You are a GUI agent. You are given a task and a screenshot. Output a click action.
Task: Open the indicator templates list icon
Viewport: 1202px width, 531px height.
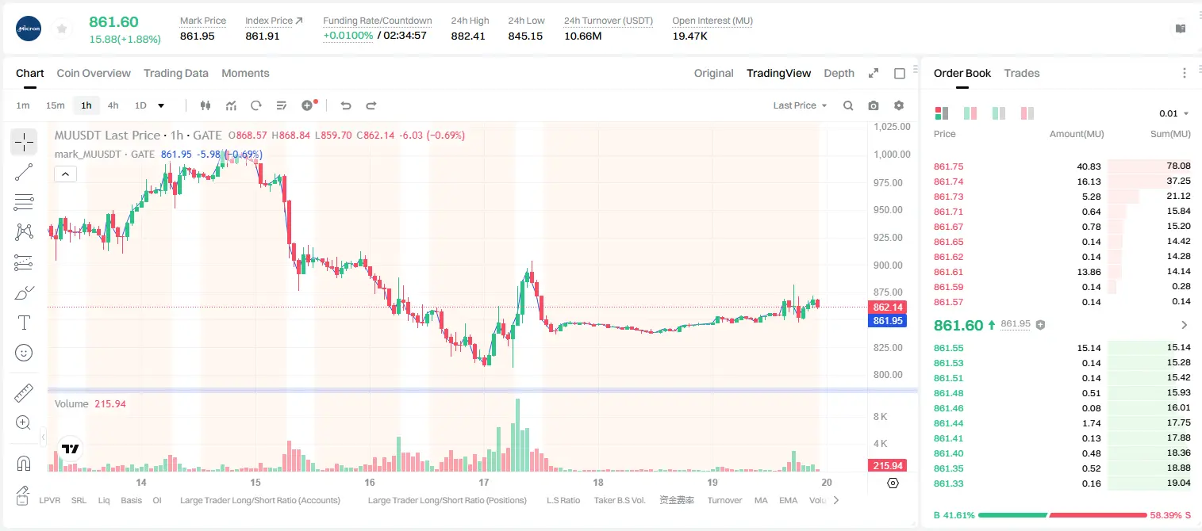tap(282, 105)
